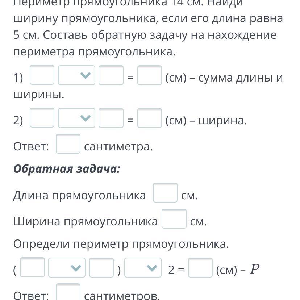Expand the operation dropdown in step 2
The height and width of the screenshot is (300, 300).
[76, 118]
